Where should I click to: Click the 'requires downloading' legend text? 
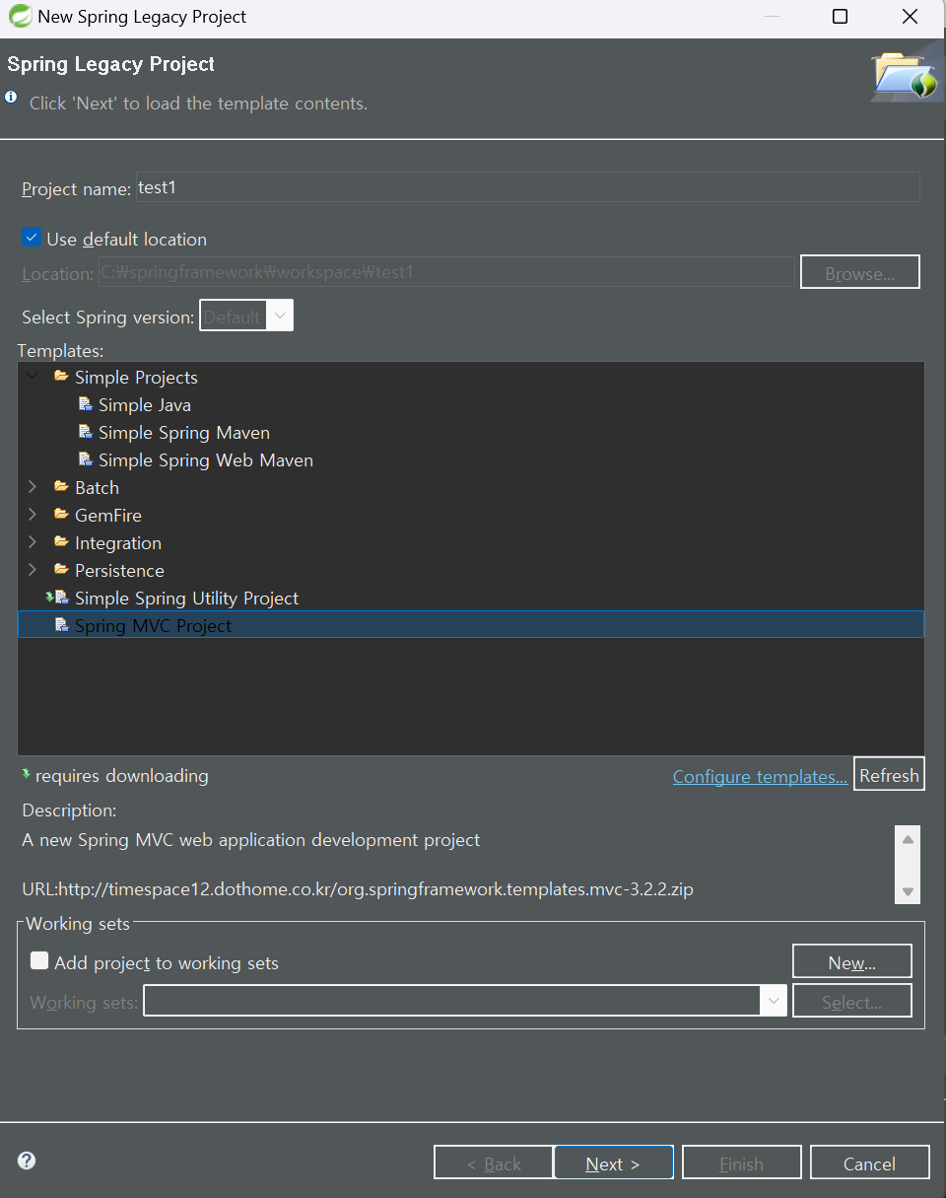[122, 776]
